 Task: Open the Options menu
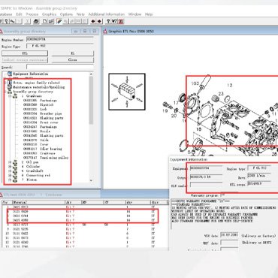[66, 14]
